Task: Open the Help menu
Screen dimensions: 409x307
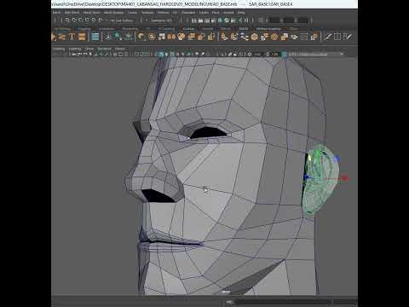Action: [x=241, y=13]
